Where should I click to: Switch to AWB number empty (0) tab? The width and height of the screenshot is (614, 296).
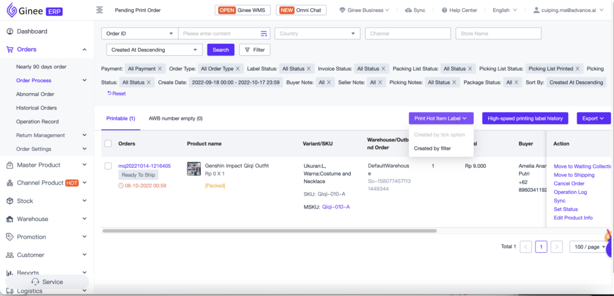176,118
